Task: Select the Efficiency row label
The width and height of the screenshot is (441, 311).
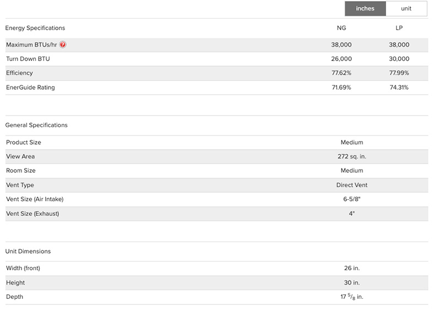Action: 19,73
